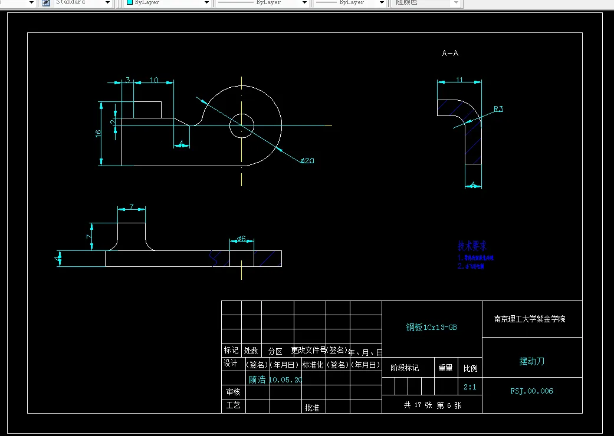This screenshot has height=436, width=614.
Task: Open the dropdown arrow left of style icon
Action: [x=32, y=3]
